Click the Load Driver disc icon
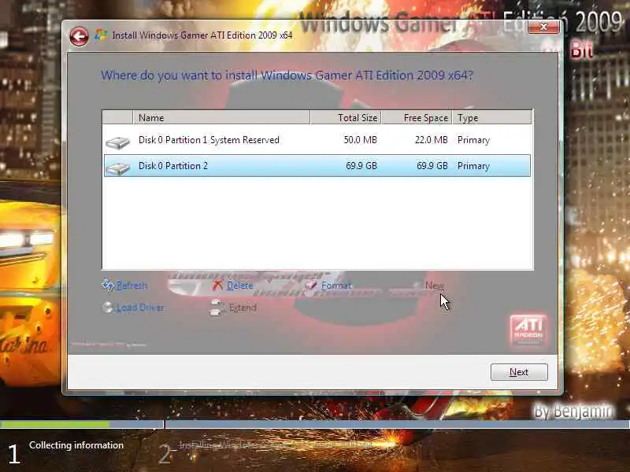 107,308
